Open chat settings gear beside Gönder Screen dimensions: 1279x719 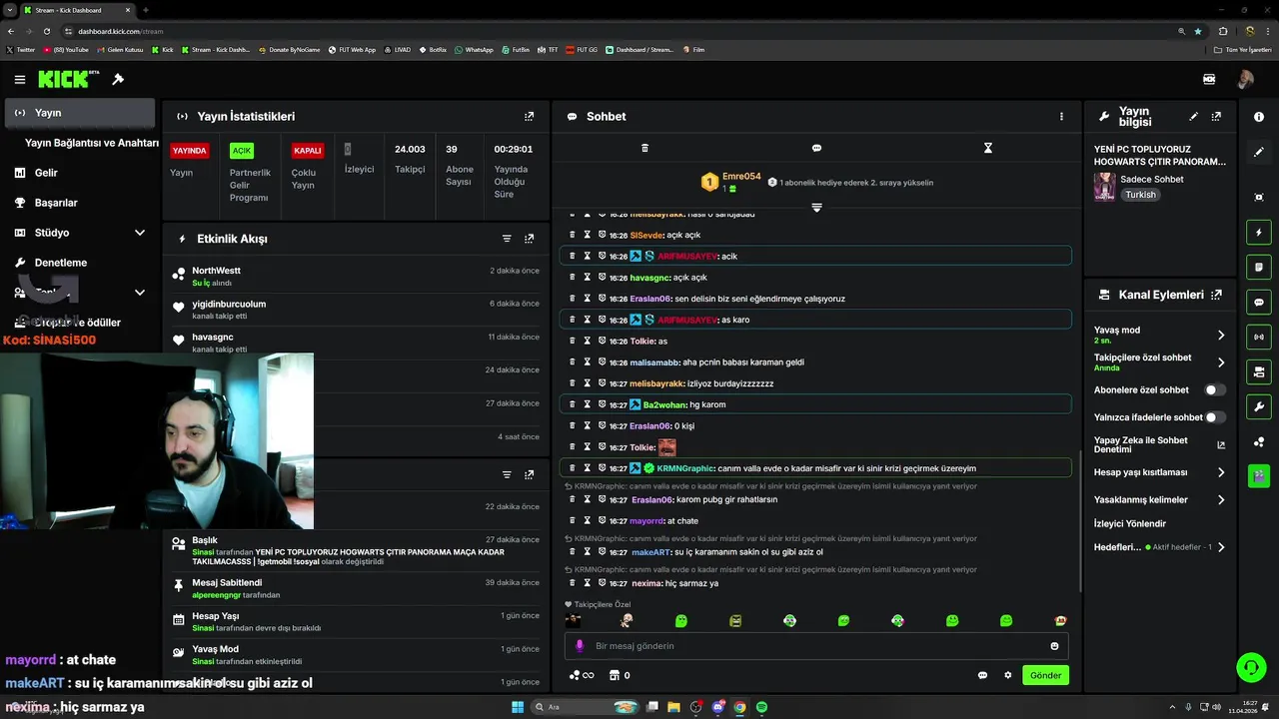tap(1008, 675)
